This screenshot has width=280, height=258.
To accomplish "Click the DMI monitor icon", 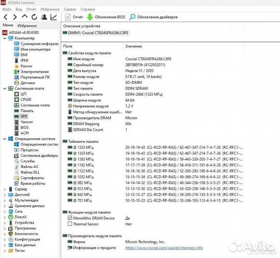I will [x=17, y=55].
